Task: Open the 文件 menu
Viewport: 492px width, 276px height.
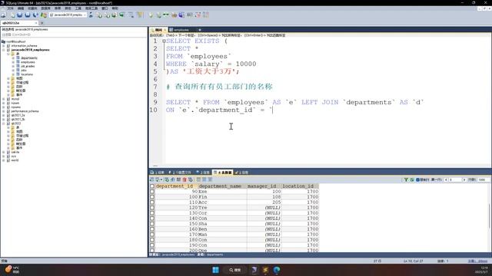Action: click(x=10, y=8)
